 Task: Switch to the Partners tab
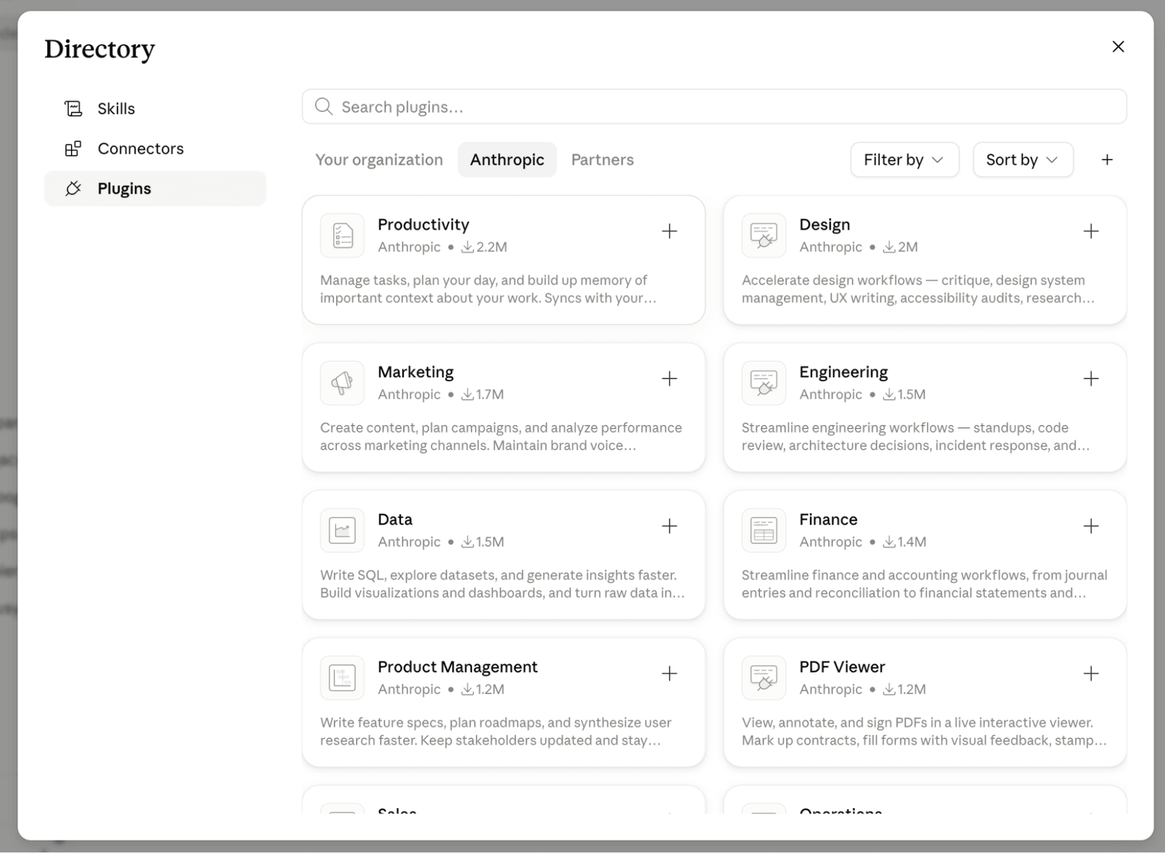pyautogui.click(x=603, y=159)
